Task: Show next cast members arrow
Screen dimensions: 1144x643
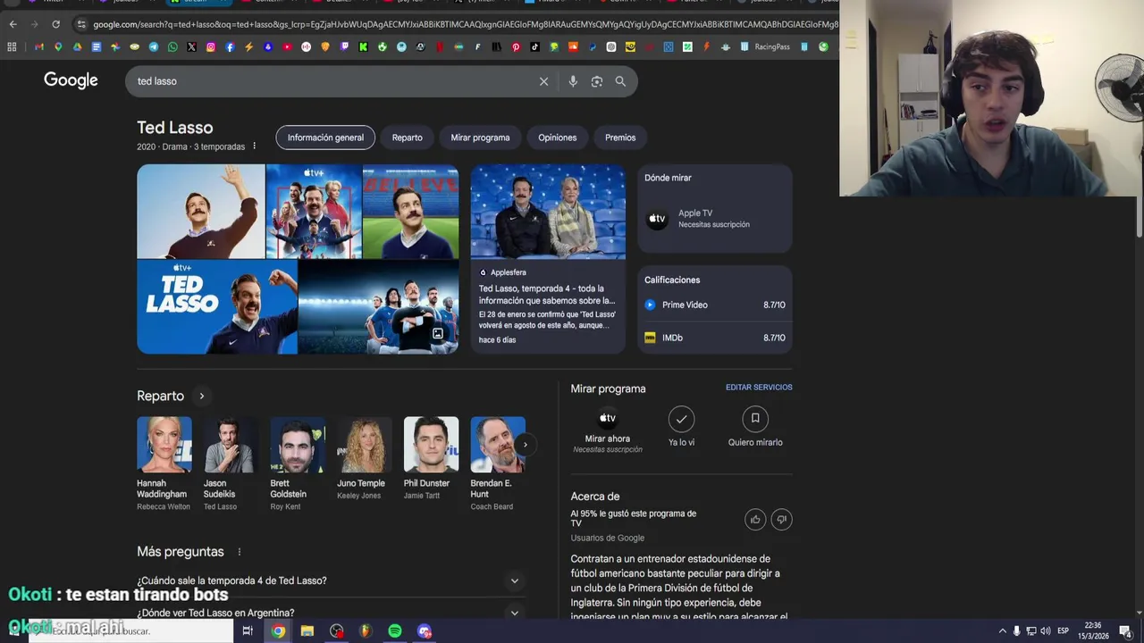Action: [526, 445]
